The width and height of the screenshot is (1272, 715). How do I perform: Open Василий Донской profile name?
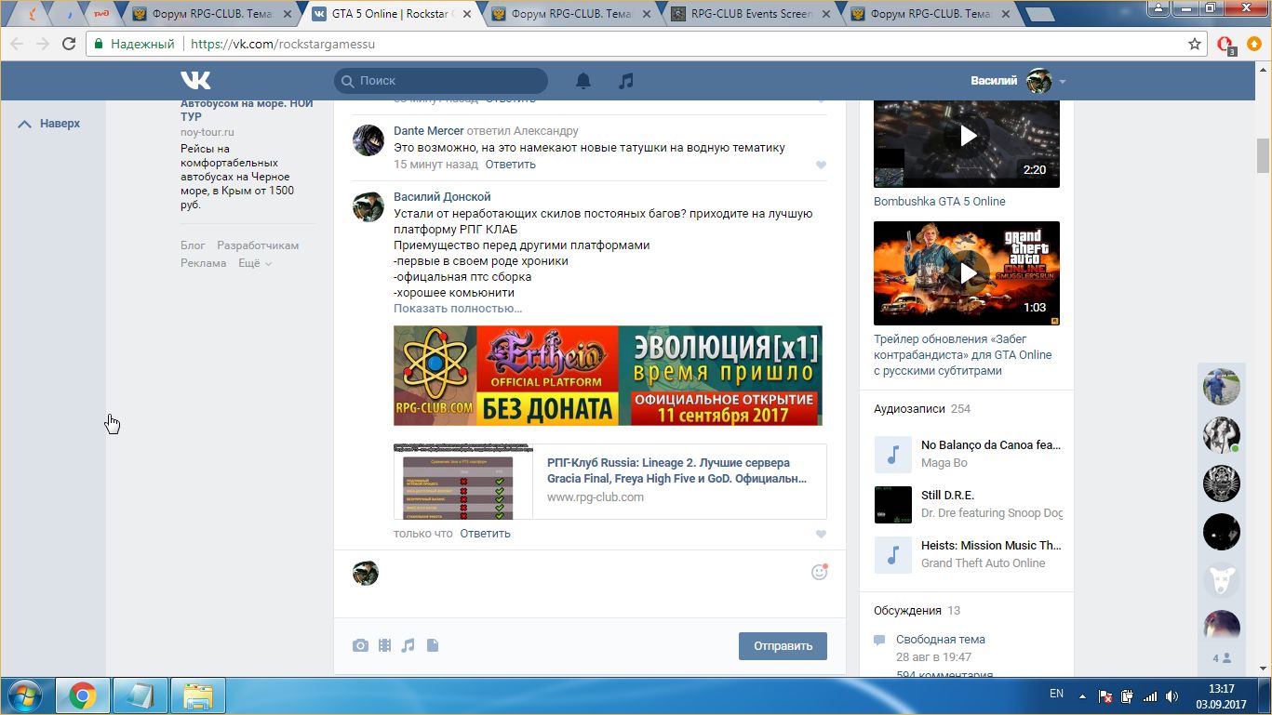(x=442, y=197)
